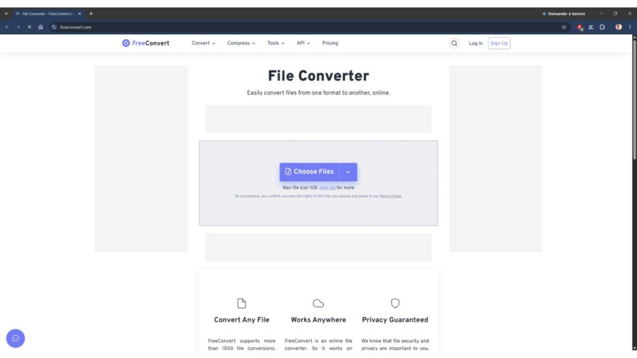Image resolution: width=637 pixels, height=358 pixels.
Task: Close the File Converter browser tab
Action: pos(80,14)
